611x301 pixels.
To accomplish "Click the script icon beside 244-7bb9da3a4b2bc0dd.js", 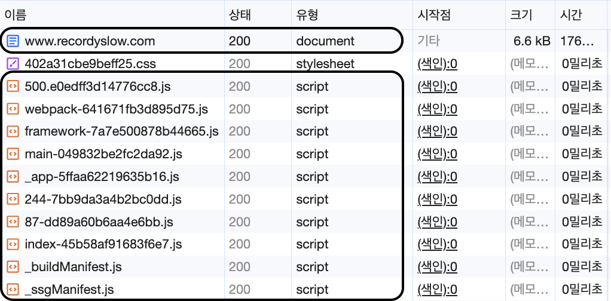I will (13, 199).
